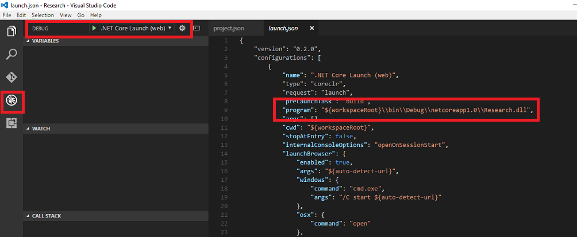
Task: Open the File menu
Action: pos(7,15)
